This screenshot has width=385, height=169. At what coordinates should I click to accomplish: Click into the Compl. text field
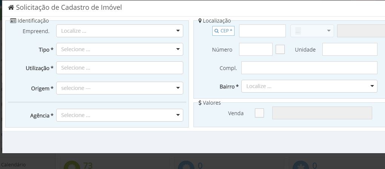(309, 68)
